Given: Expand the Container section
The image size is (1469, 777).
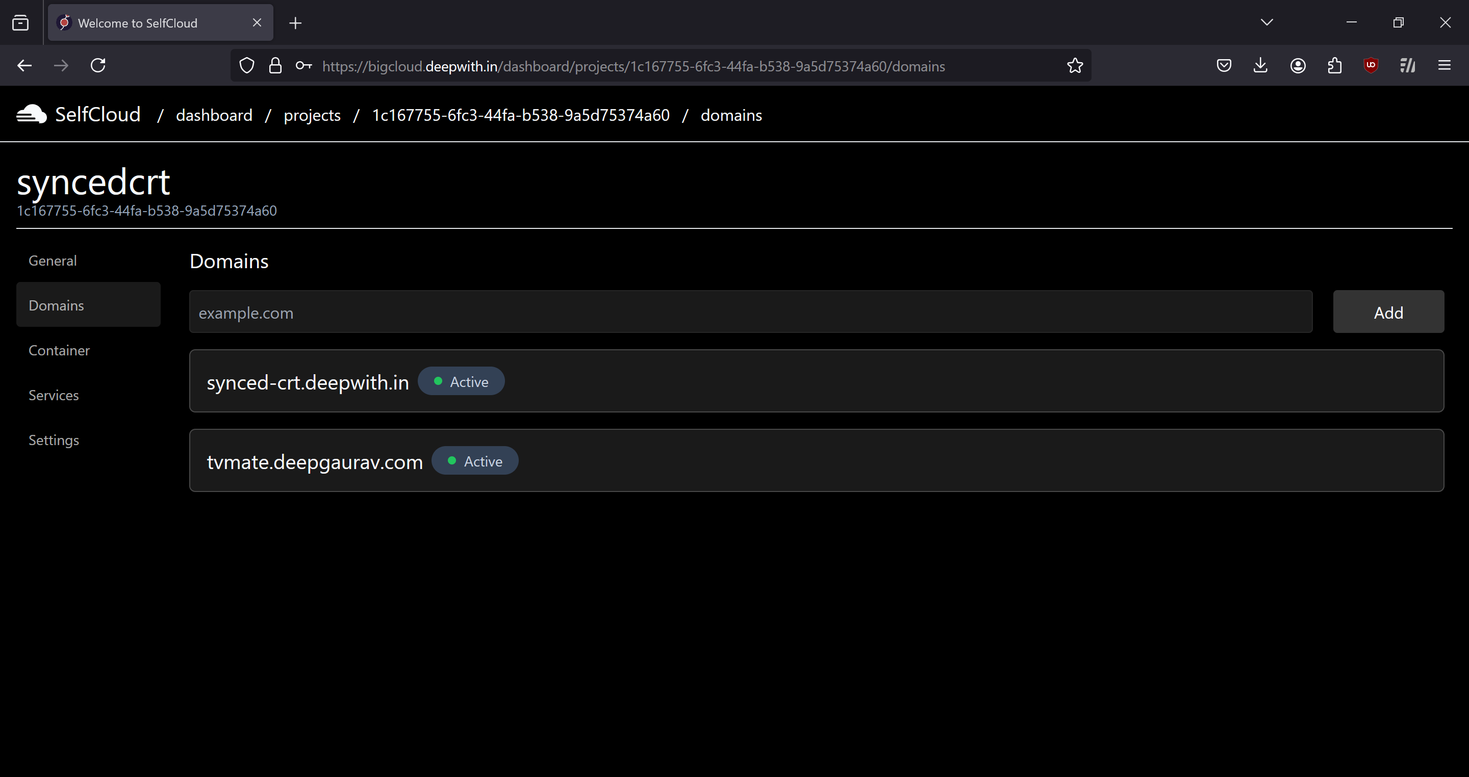Looking at the screenshot, I should coord(59,350).
